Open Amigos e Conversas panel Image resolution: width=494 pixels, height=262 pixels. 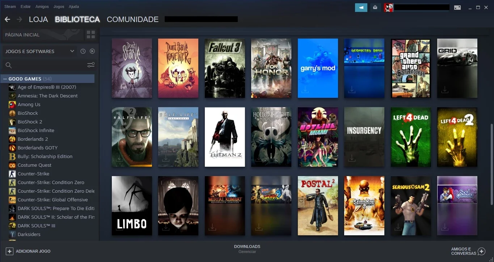click(468, 251)
